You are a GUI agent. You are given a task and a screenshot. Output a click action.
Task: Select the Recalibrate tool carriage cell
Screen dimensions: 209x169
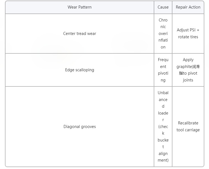188,127
